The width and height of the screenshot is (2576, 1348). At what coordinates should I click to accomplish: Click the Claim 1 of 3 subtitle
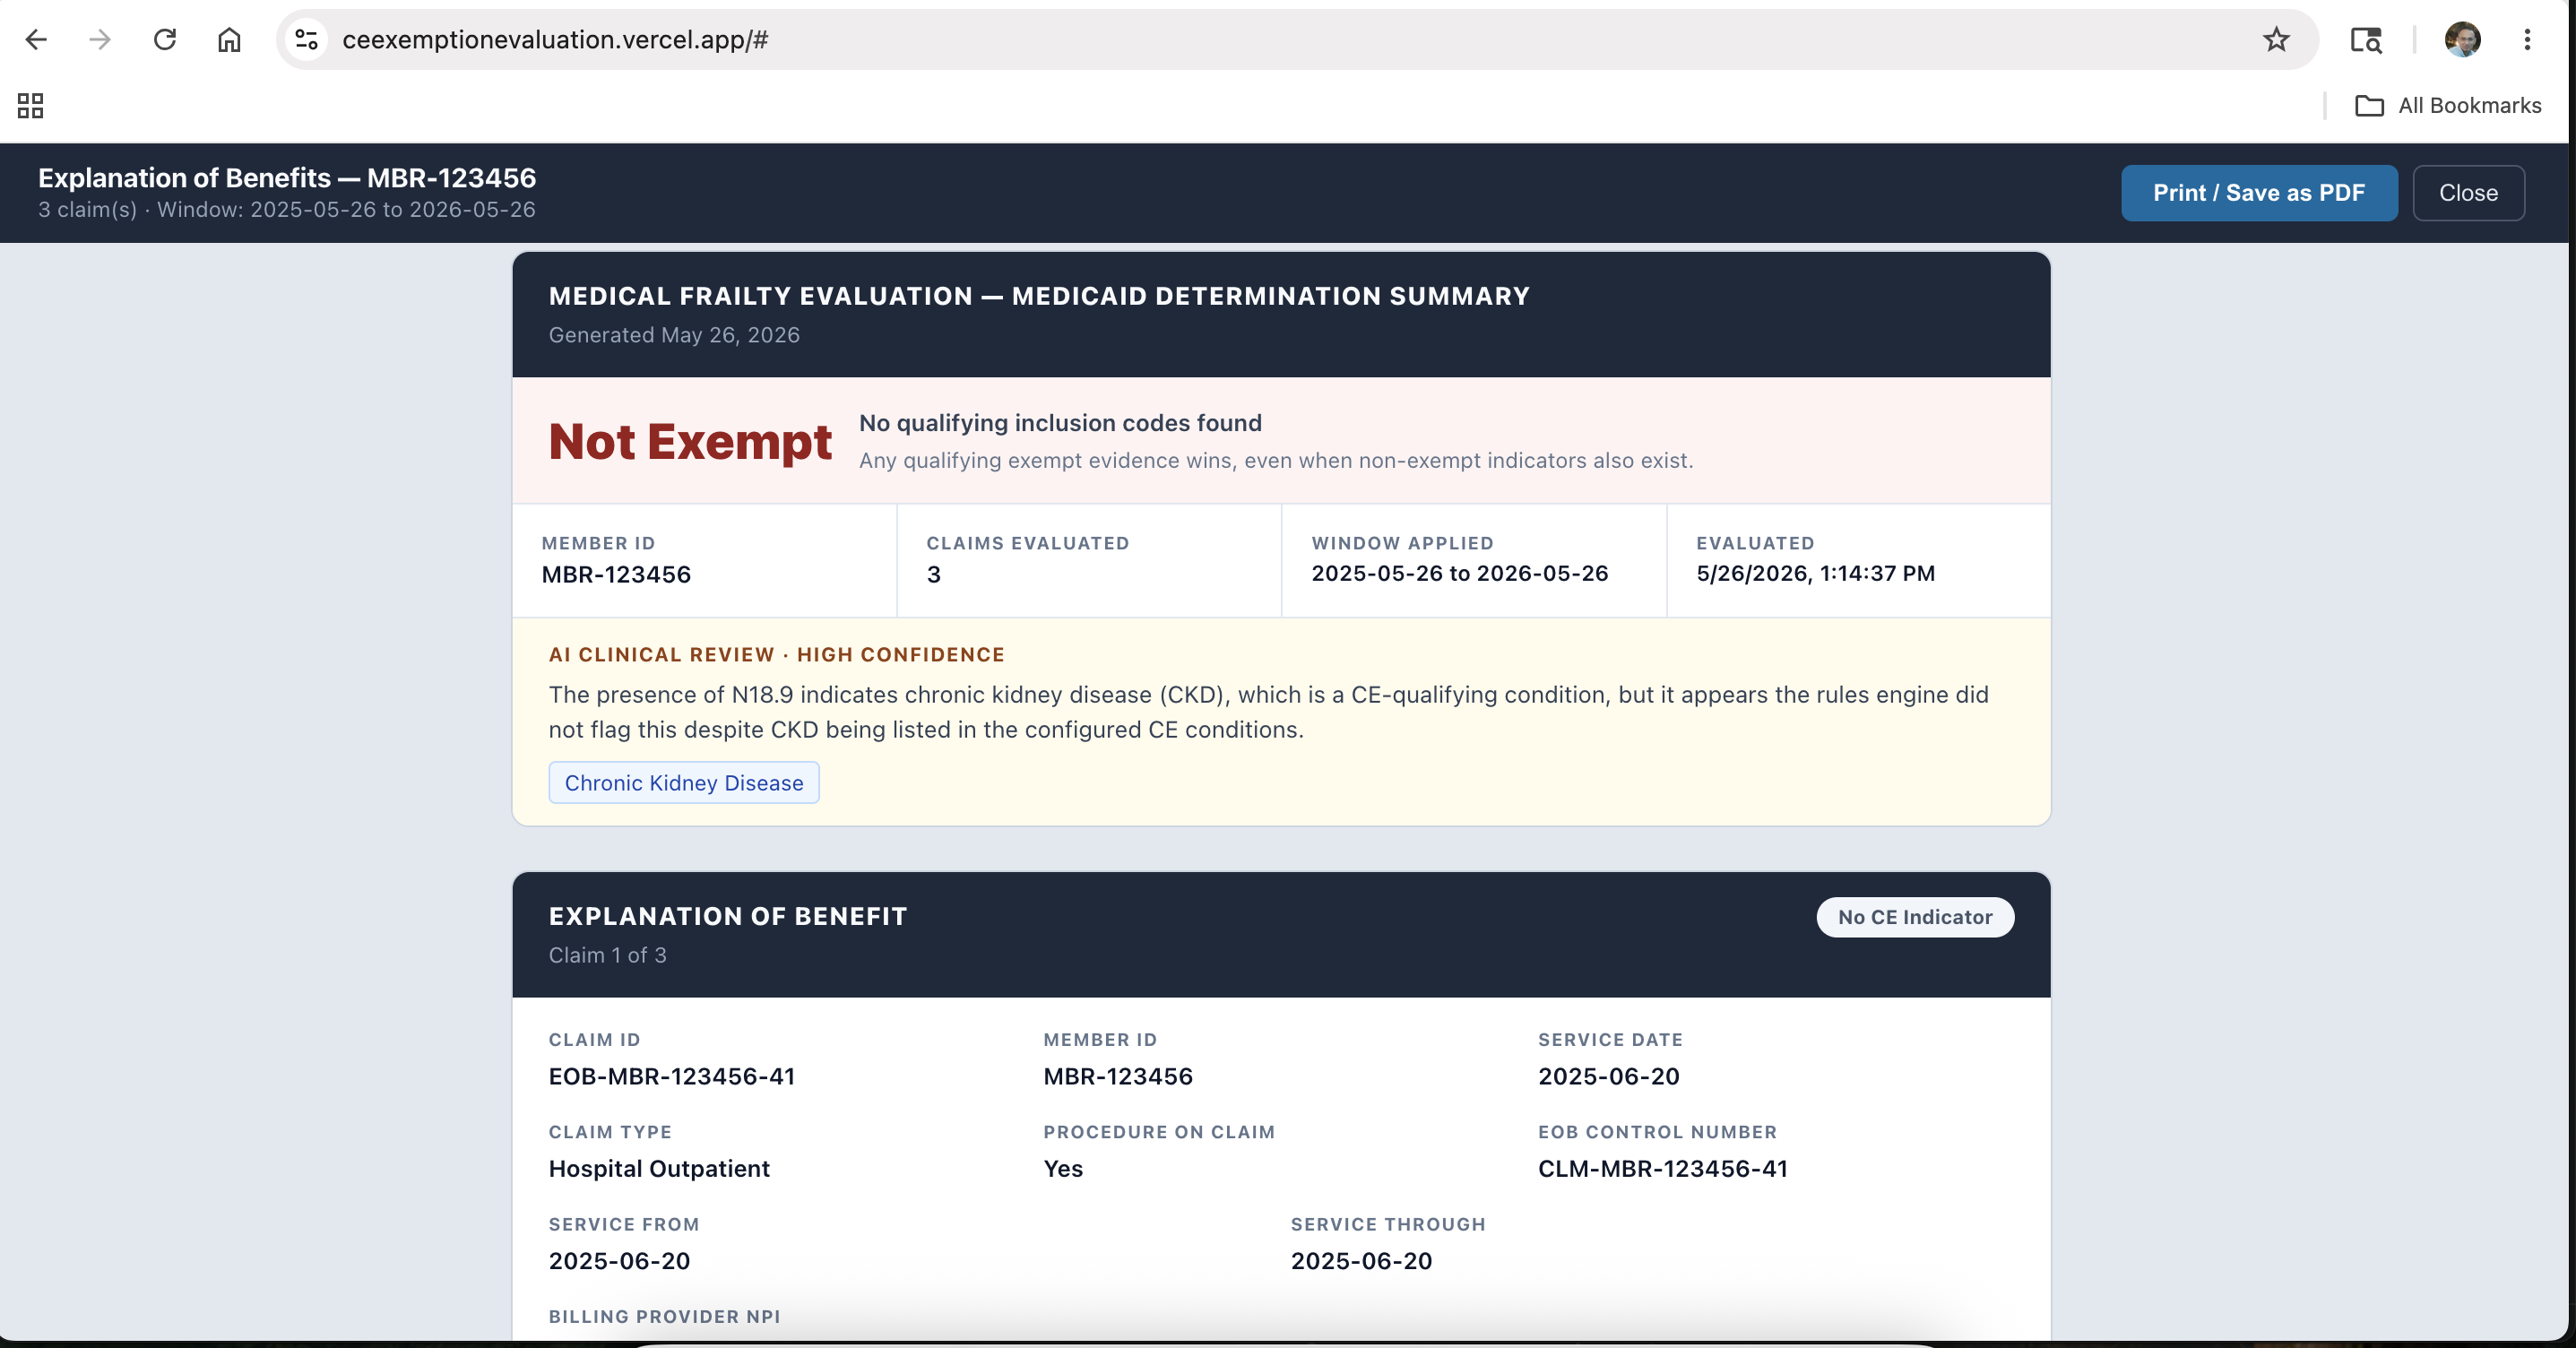coord(607,956)
